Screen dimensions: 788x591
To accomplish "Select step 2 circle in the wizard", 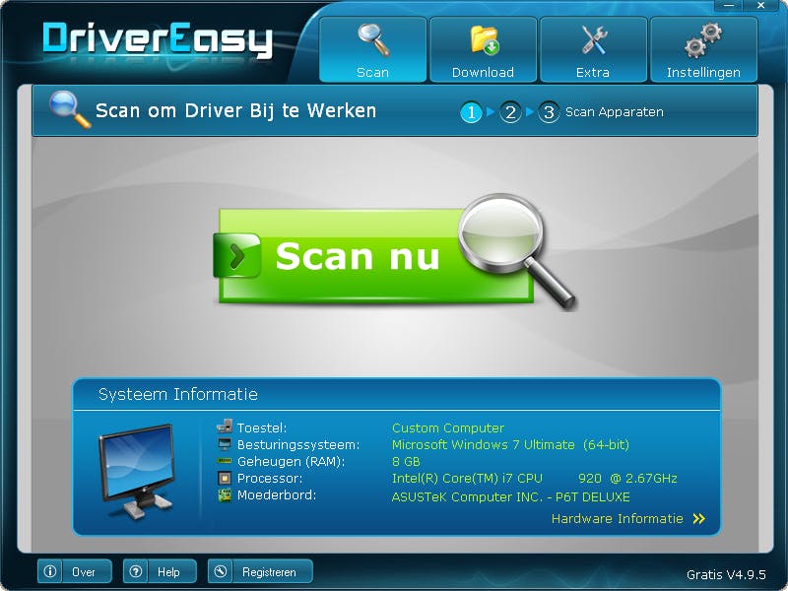I will (x=510, y=112).
